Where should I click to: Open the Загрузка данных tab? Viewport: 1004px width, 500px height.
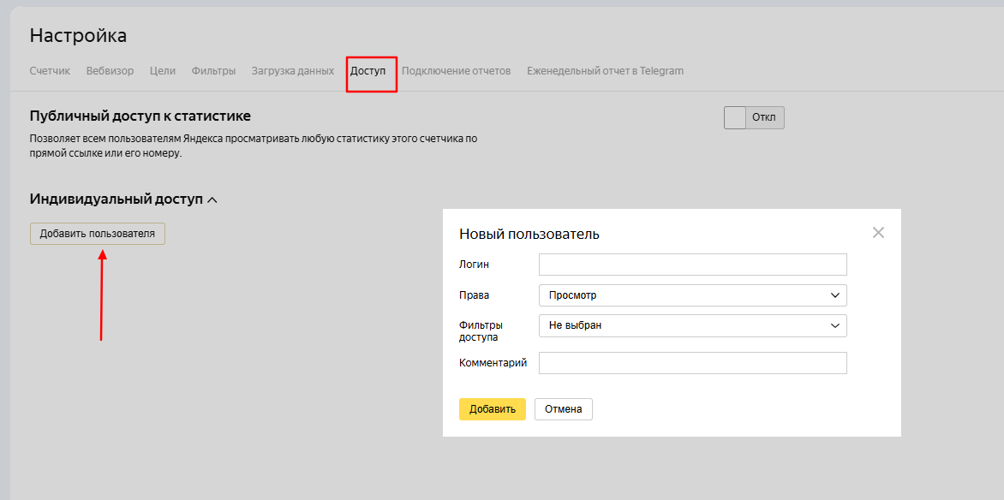[x=292, y=71]
